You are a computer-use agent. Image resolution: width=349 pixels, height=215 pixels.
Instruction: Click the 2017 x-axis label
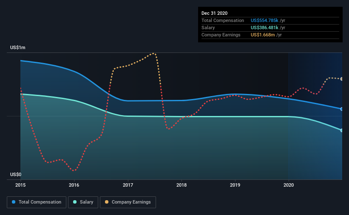pyautogui.click(x=128, y=185)
